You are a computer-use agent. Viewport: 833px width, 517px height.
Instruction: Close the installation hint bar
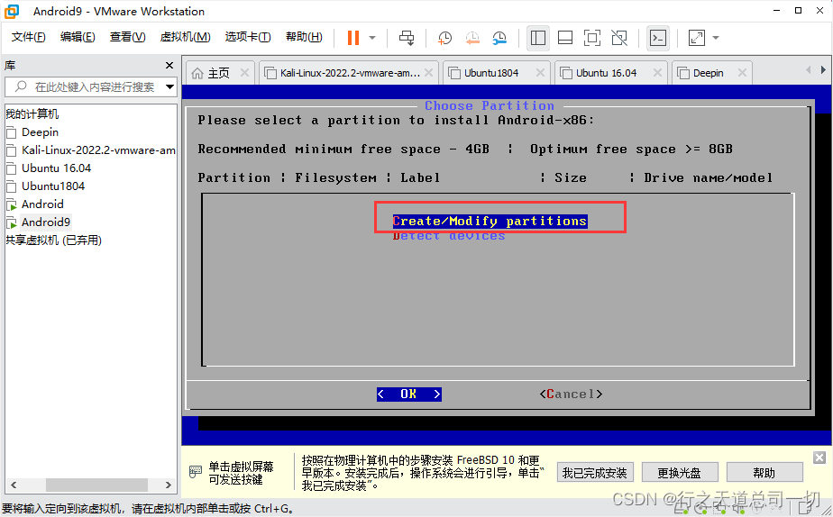[819, 458]
